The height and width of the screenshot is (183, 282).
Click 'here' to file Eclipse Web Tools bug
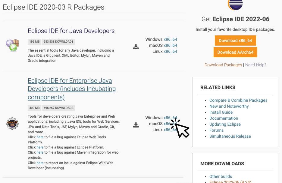tap(40, 137)
